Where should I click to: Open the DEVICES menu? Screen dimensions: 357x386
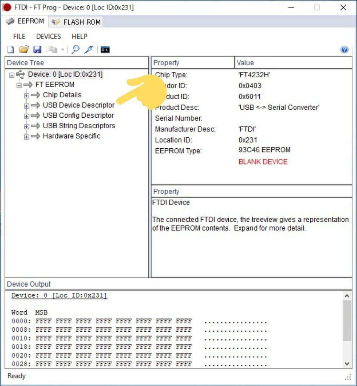48,37
